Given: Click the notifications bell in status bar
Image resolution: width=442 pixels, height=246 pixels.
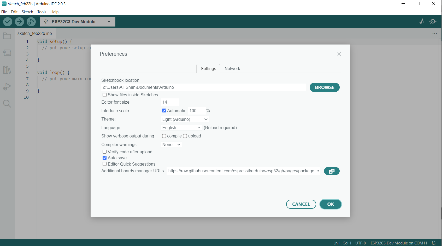Looking at the screenshot, I should (434, 243).
